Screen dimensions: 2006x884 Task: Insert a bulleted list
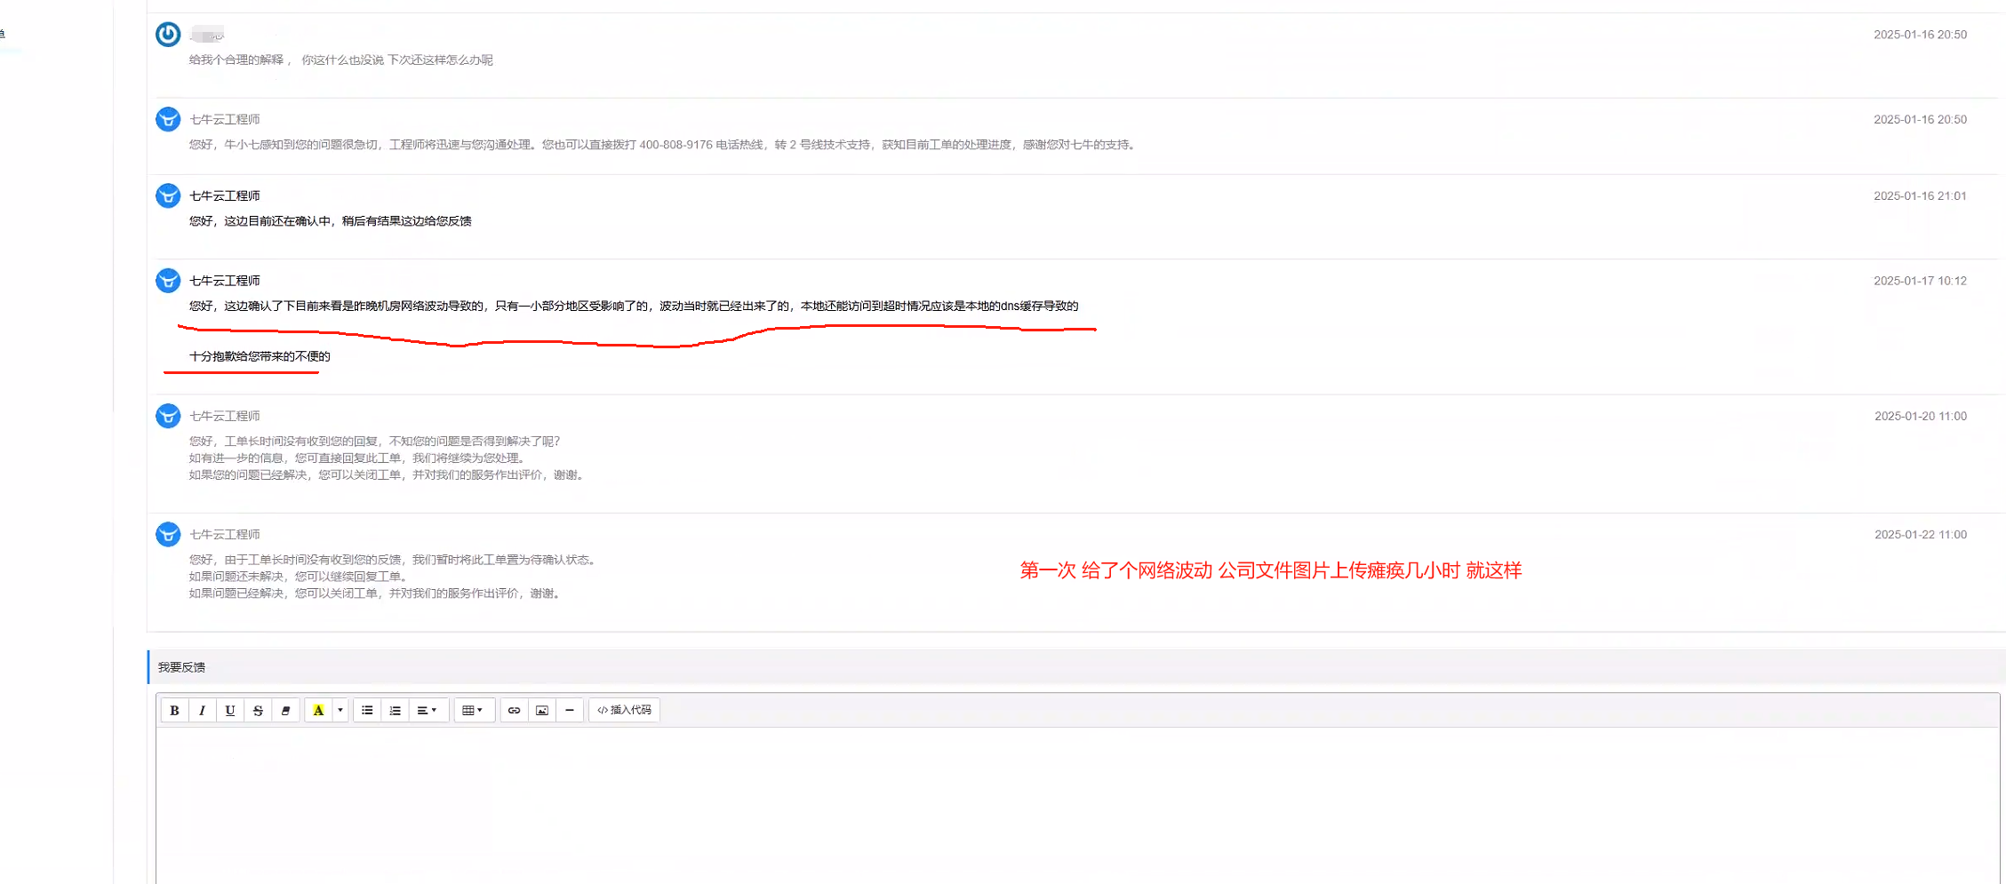tap(366, 710)
